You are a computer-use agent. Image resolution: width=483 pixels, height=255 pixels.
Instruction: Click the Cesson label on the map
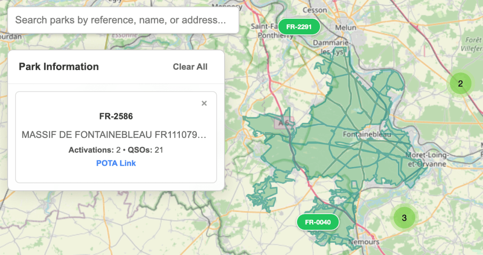314,9
